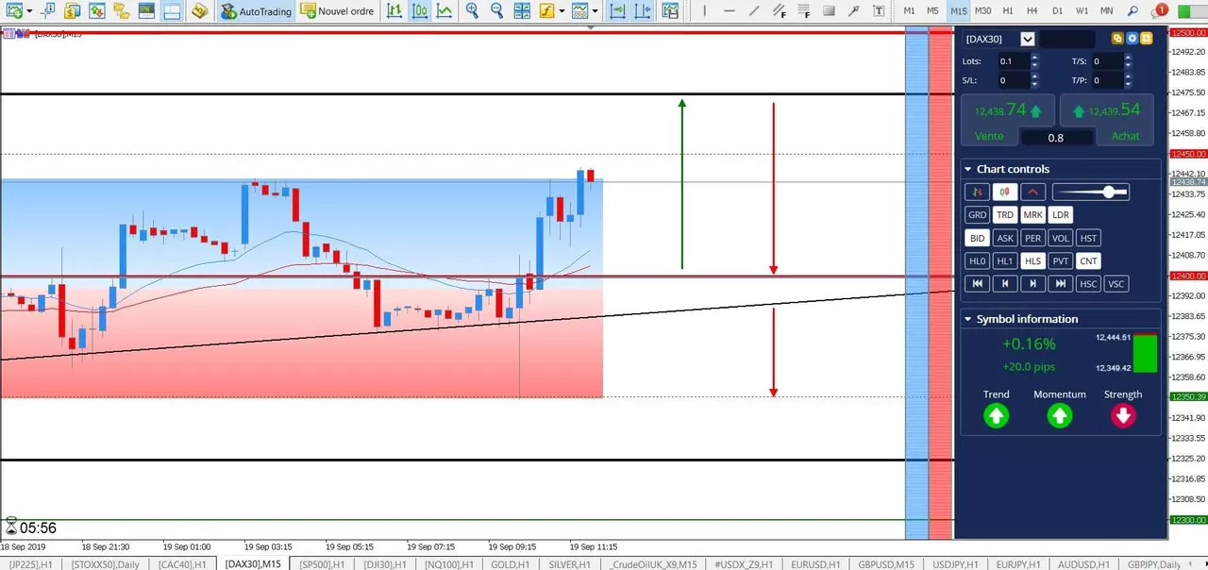Click the blue gear icon in trade panel
1208x570 pixels.
point(1132,39)
